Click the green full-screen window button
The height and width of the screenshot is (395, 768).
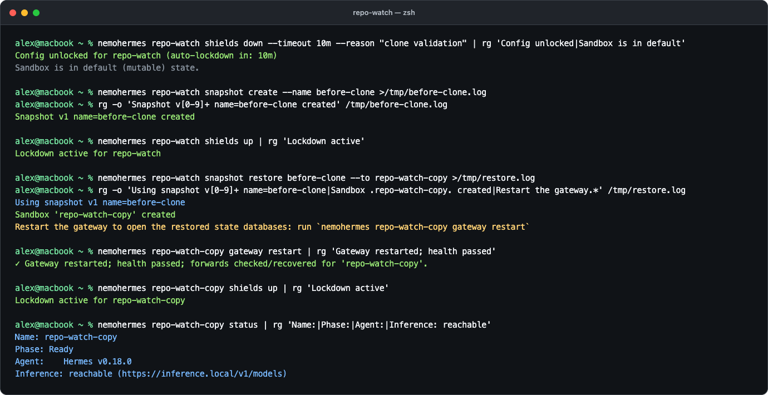click(36, 12)
